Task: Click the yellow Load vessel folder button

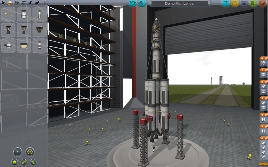Action: 235,3
